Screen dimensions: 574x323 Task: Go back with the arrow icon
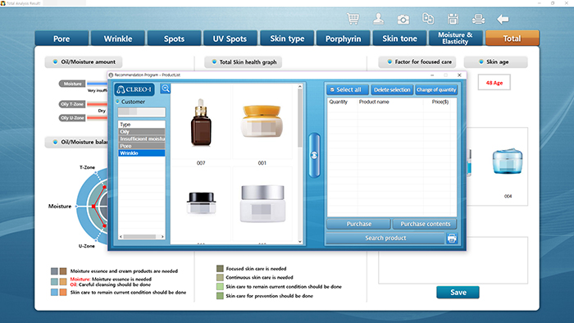click(503, 19)
